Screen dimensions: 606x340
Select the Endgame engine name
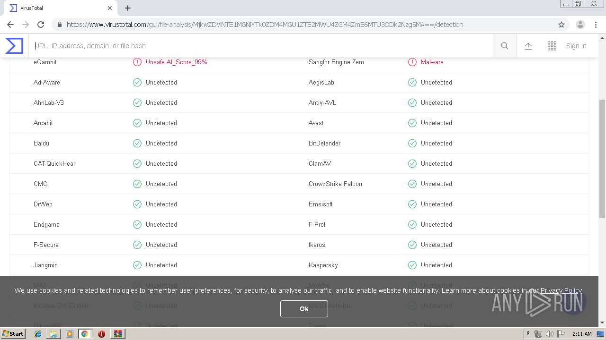[x=46, y=224]
